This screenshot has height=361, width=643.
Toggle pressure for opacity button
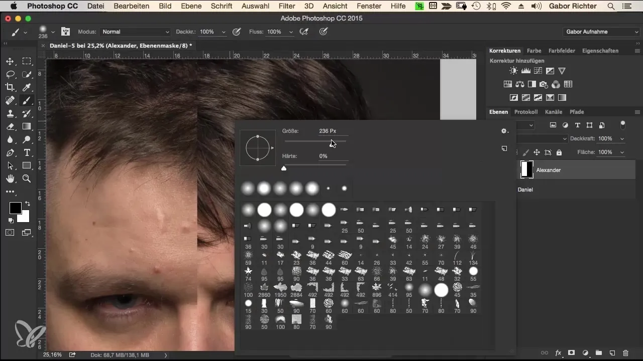237,32
